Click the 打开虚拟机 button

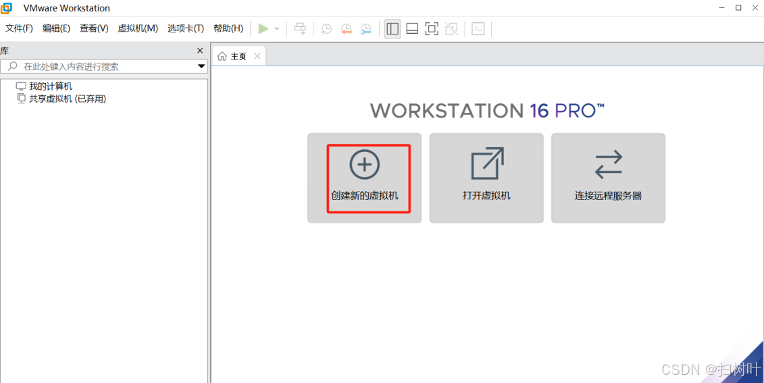point(486,178)
